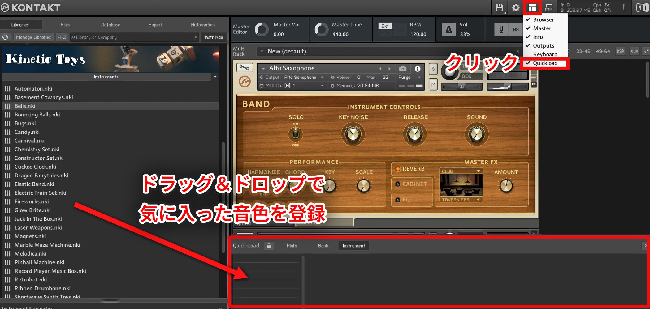Open the MIDI Ch dropdown

(x=322, y=86)
